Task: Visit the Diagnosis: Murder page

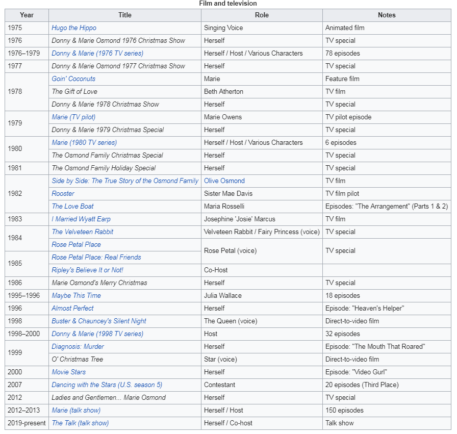Action: (78, 347)
